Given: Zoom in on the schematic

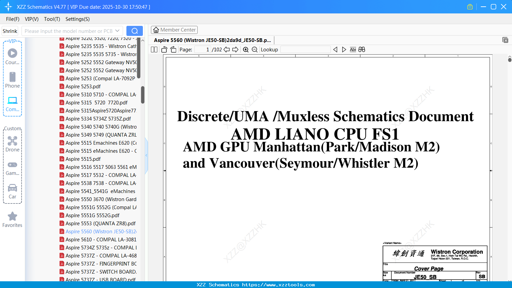Looking at the screenshot, I should tap(246, 50).
